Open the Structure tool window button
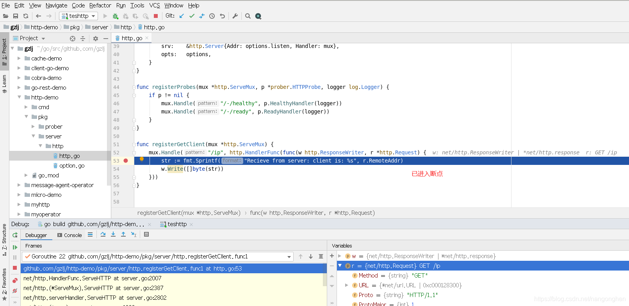 tap(4, 240)
